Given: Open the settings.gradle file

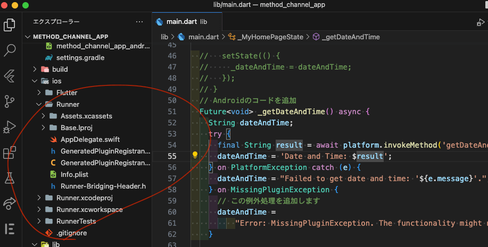Looking at the screenshot, I should [x=80, y=58].
